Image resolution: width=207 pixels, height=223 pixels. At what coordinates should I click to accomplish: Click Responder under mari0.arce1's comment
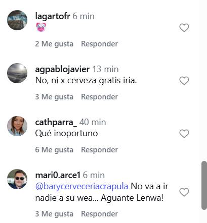click(99, 214)
